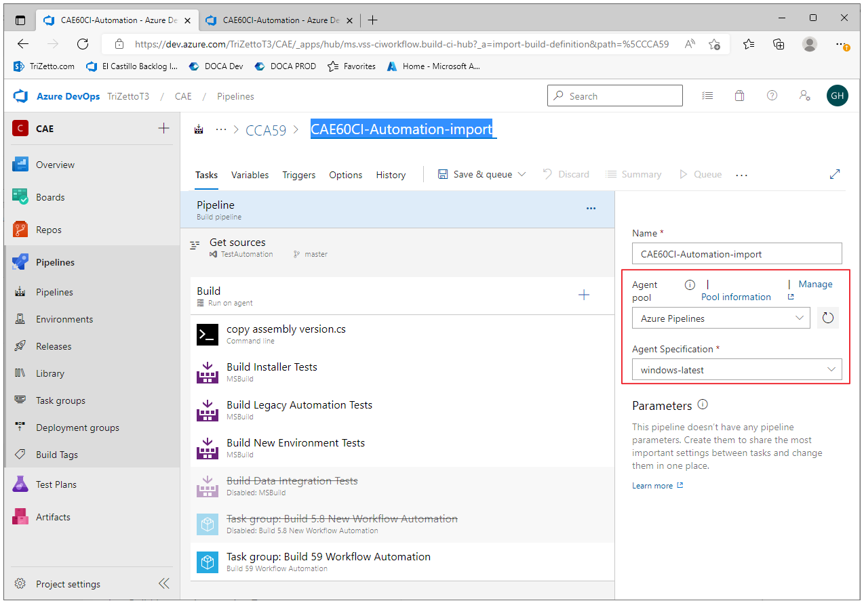Open user settings icon in header

click(x=805, y=96)
